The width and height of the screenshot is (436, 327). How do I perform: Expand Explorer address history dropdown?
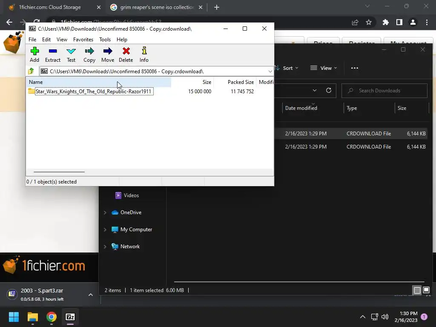click(x=315, y=90)
